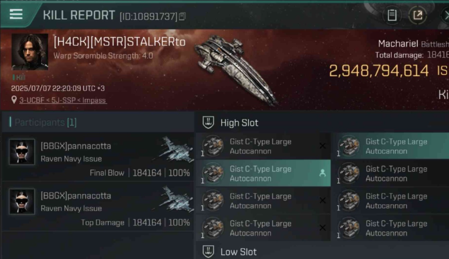
Task: Select the Final Blow pannacotta participant entry
Action: tap(98, 157)
